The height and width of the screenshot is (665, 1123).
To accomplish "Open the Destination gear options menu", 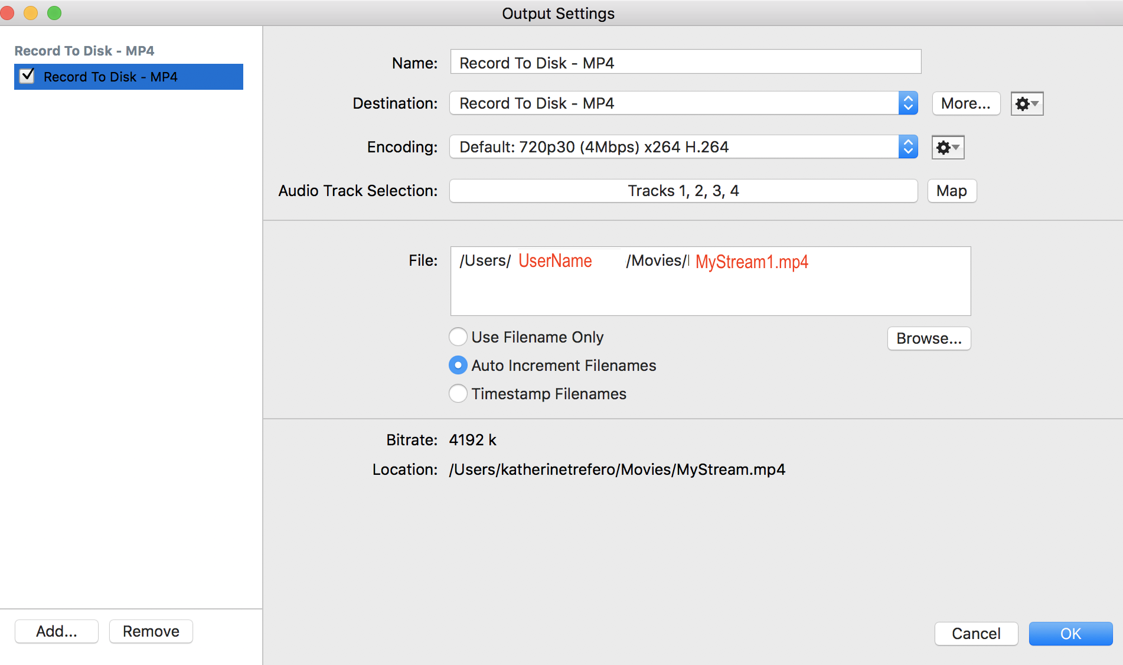I will pyautogui.click(x=1027, y=104).
